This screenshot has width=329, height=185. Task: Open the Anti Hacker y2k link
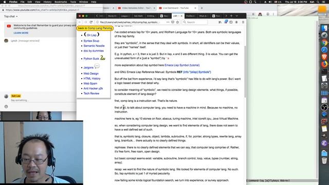(93, 88)
